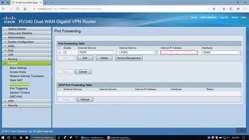Click the set tabs aside icon
Screen dimensions: 249x140
[x=8, y=3]
